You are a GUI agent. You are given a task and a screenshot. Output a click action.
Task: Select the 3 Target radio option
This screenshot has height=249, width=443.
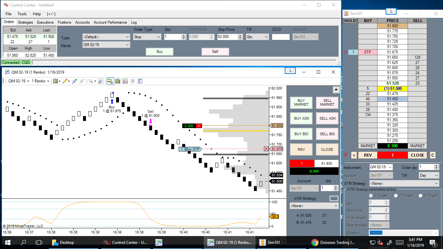[420, 196]
